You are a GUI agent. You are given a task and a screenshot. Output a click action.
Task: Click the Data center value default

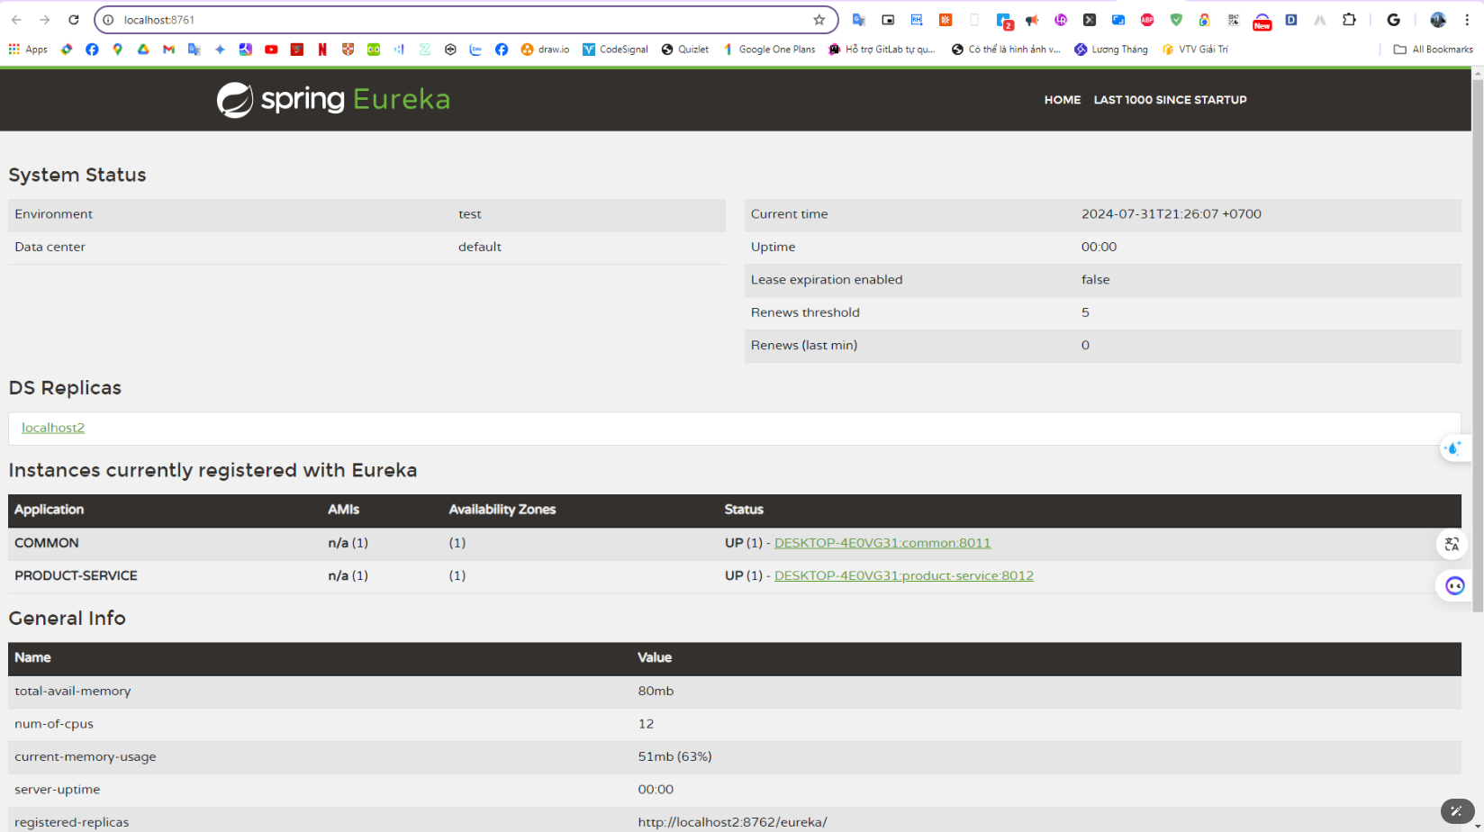[480, 247]
